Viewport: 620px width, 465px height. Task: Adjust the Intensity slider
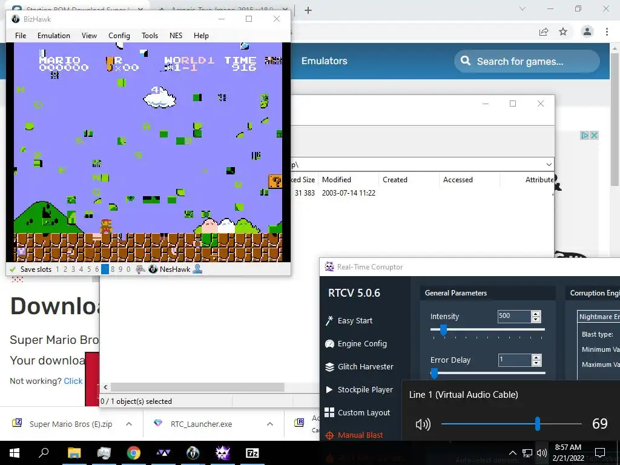(443, 329)
